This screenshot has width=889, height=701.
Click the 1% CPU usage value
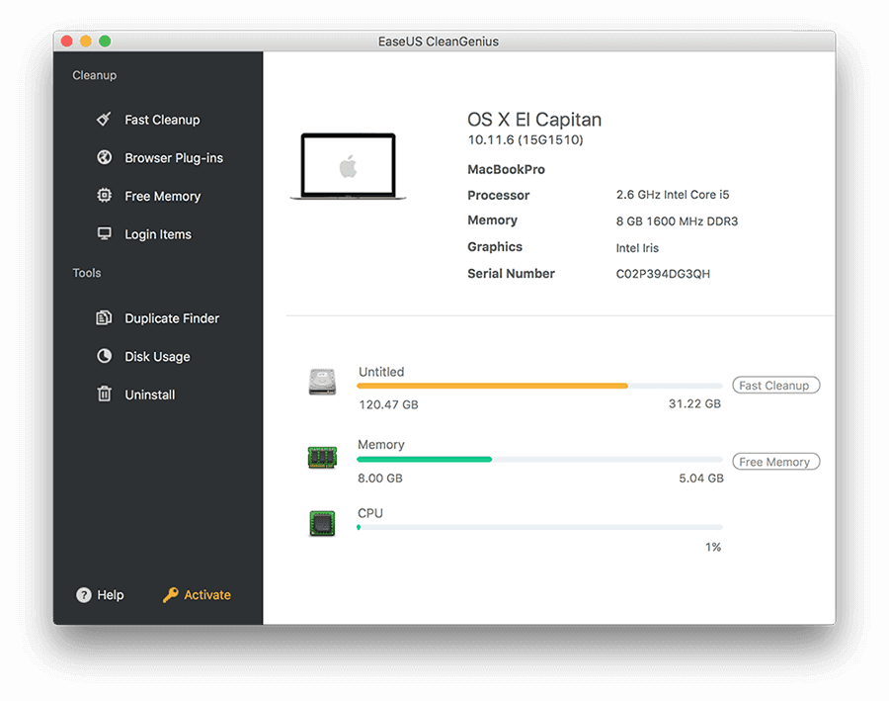tap(712, 547)
